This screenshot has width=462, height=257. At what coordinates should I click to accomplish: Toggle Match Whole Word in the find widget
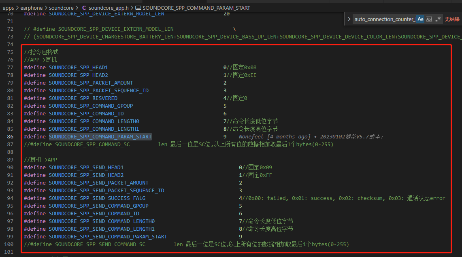[429, 19]
